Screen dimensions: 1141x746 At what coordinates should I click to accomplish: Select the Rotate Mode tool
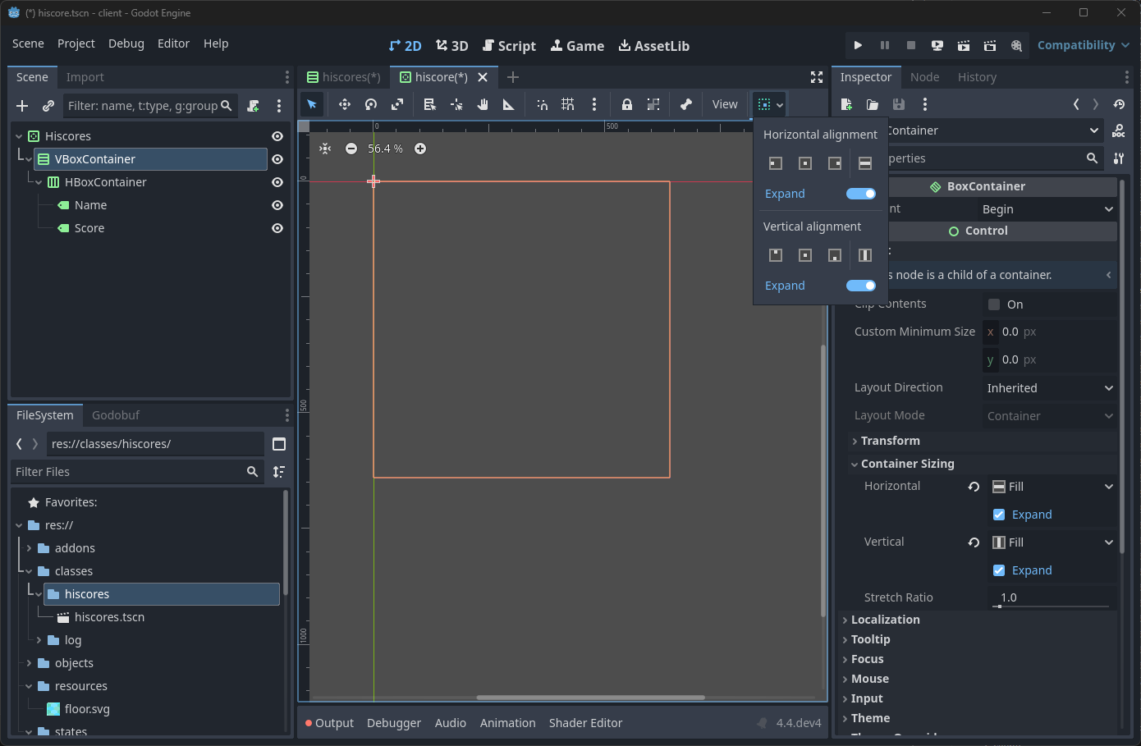pos(371,104)
